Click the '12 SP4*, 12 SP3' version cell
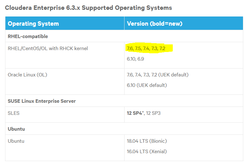Image resolution: width=249 pixels, height=163 pixels. 184,115
